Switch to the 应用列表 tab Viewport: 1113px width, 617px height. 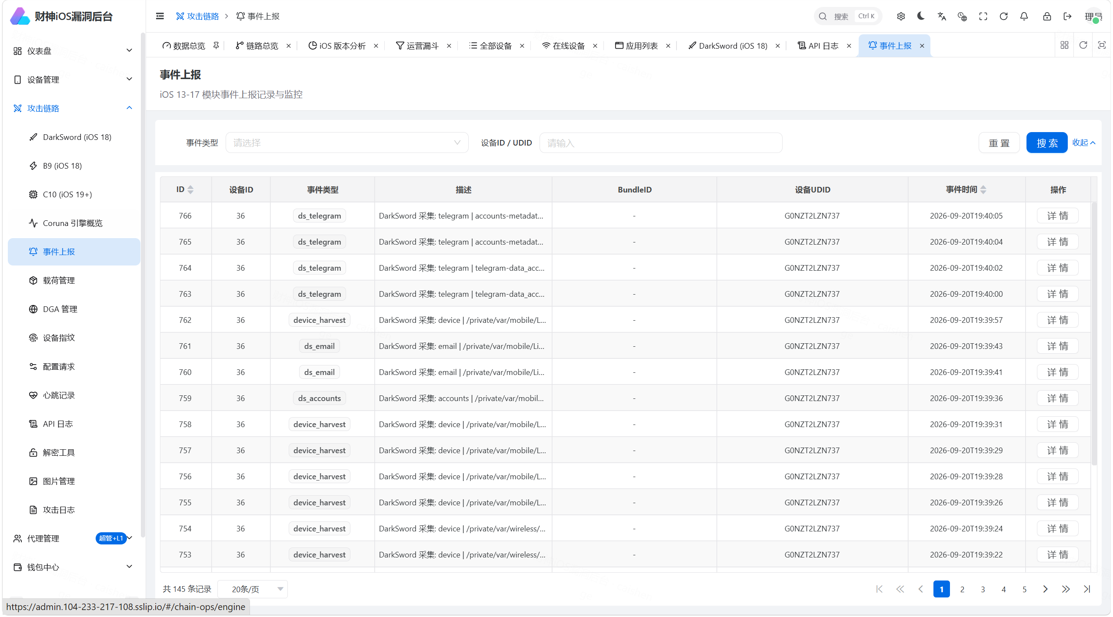tap(636, 46)
